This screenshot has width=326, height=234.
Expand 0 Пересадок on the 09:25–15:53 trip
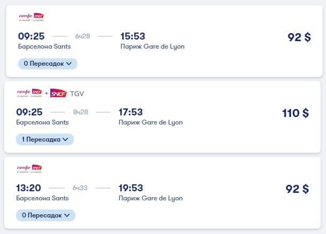coord(48,64)
